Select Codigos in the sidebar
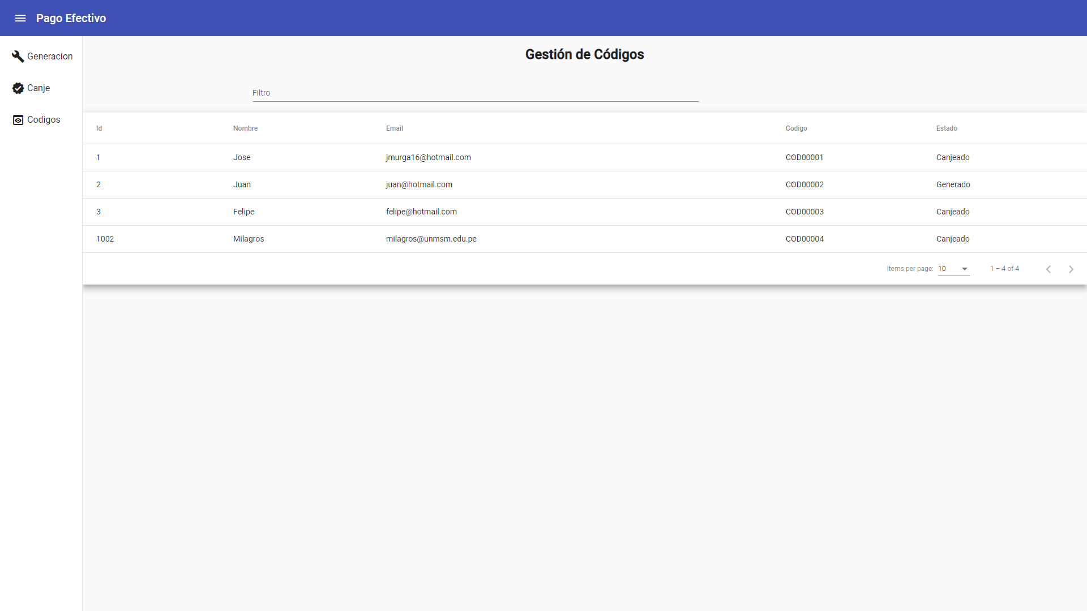Image resolution: width=1087 pixels, height=611 pixels. 44,119
